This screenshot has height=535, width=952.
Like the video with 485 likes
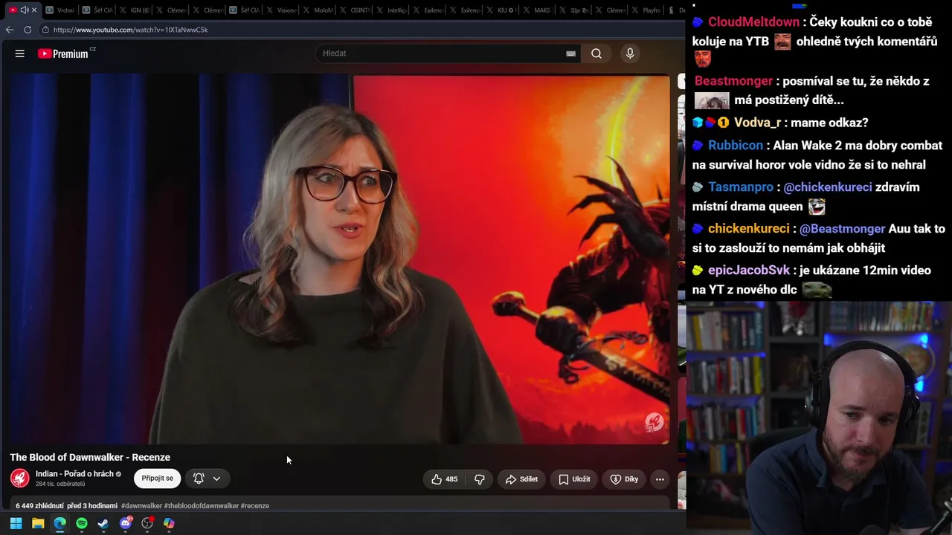[x=445, y=479]
